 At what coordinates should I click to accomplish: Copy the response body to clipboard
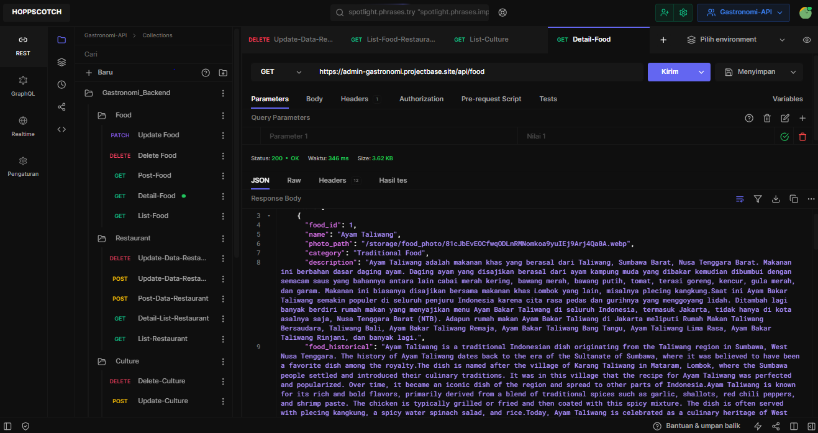click(x=794, y=199)
